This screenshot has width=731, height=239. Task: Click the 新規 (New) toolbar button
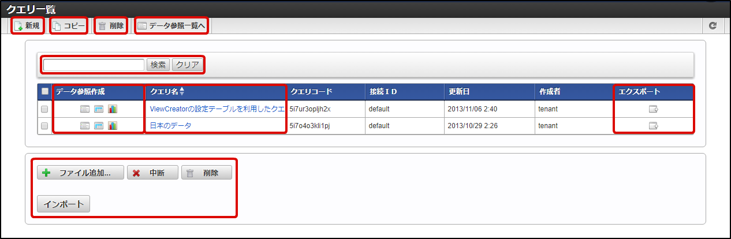[27, 26]
